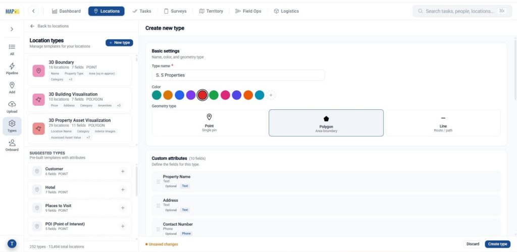The width and height of the screenshot is (517, 252).
Task: Select the Point geometry type
Action: (x=209, y=122)
